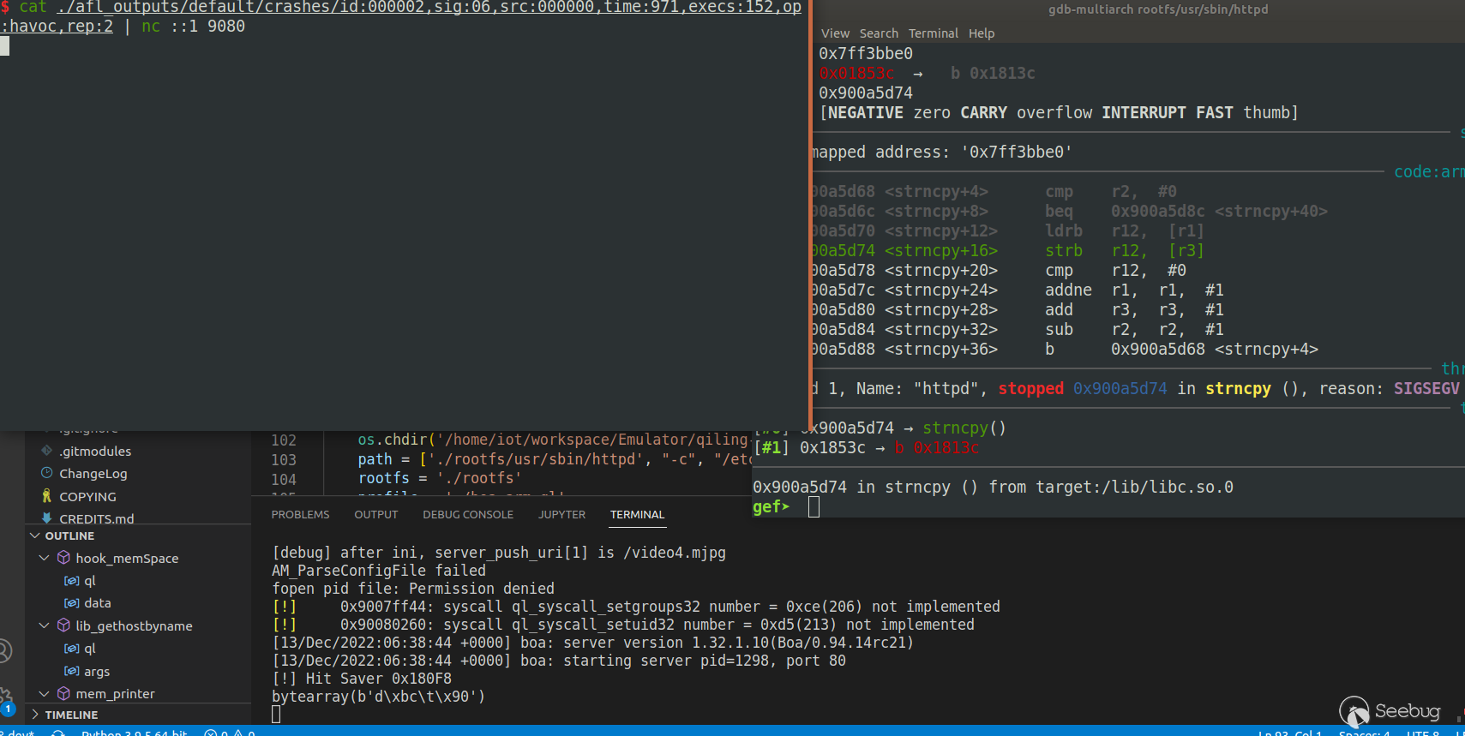
Task: Click the args variable icon in Outline
Action: pyautogui.click(x=72, y=671)
